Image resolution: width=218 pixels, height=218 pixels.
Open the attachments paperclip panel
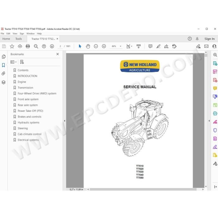point(3,73)
